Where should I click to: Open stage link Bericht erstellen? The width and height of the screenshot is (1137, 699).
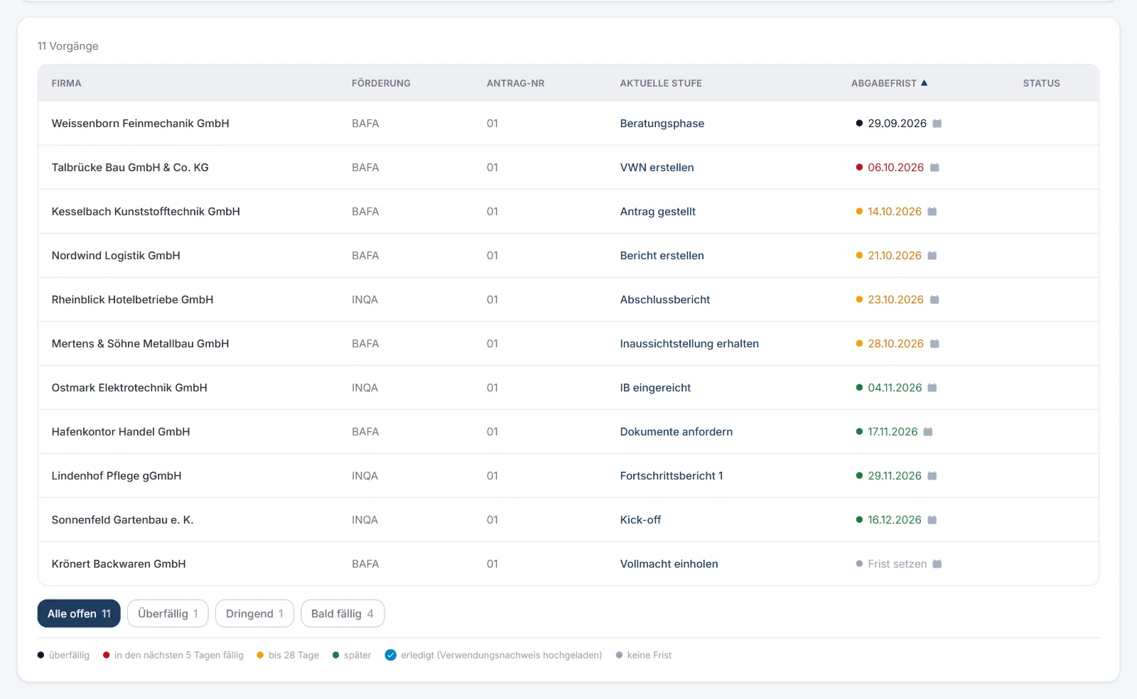point(662,256)
